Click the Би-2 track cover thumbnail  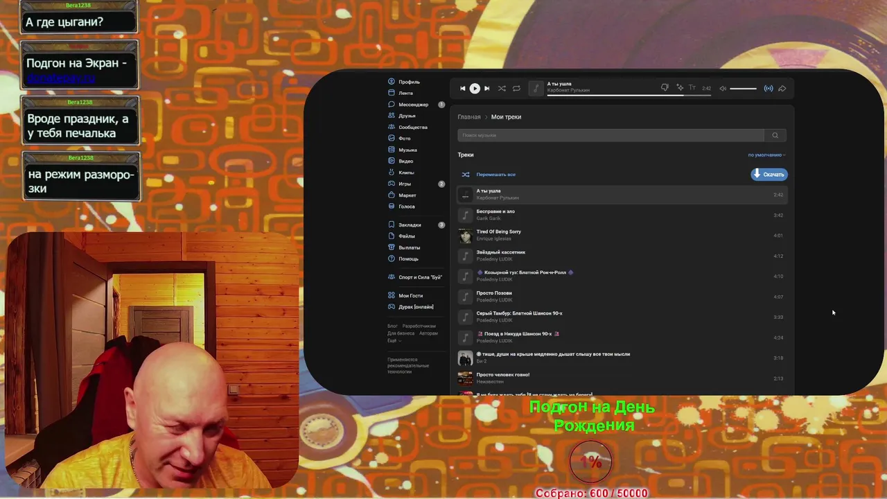click(x=465, y=358)
